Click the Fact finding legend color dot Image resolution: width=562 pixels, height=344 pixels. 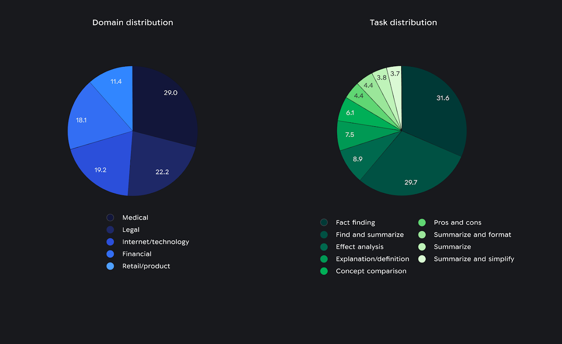[324, 222]
